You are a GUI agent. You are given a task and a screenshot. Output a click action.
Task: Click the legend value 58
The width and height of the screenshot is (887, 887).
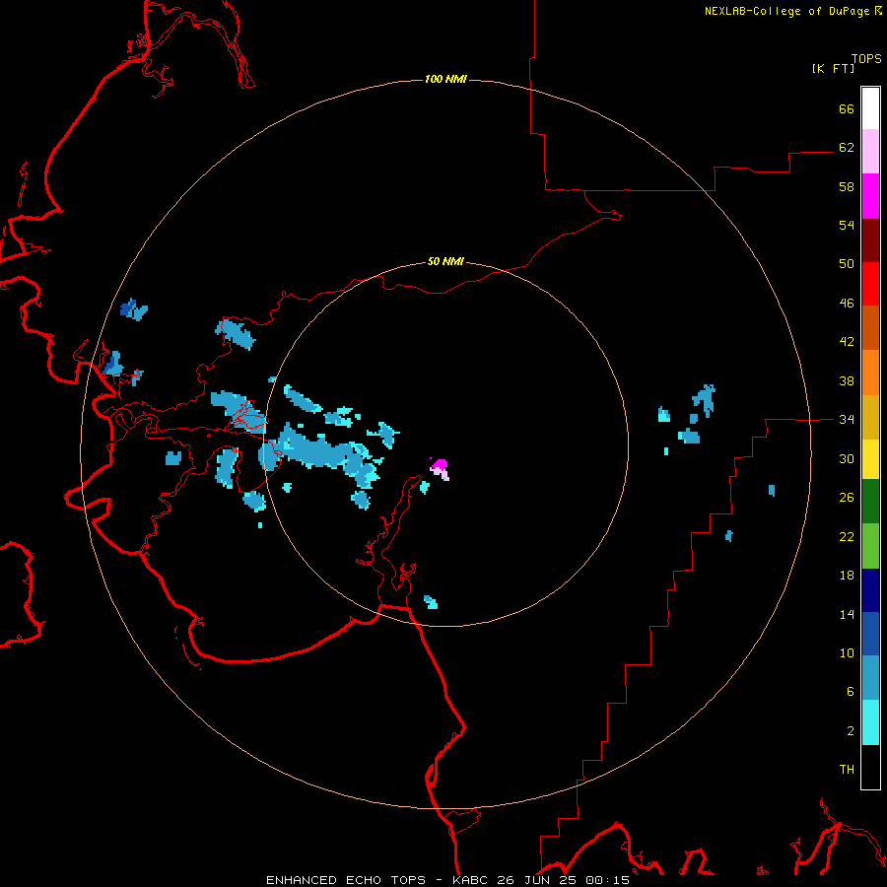click(x=847, y=186)
